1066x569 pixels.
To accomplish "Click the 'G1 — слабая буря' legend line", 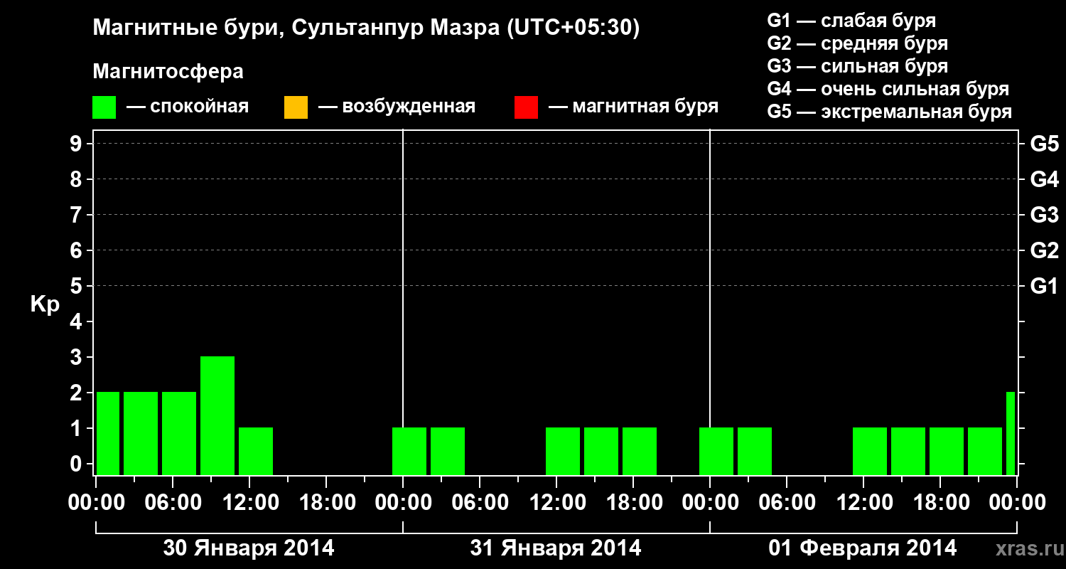I will tap(851, 21).
